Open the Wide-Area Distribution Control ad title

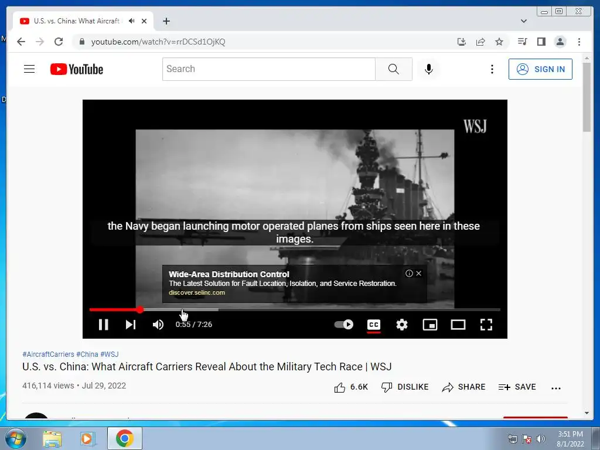click(x=229, y=274)
